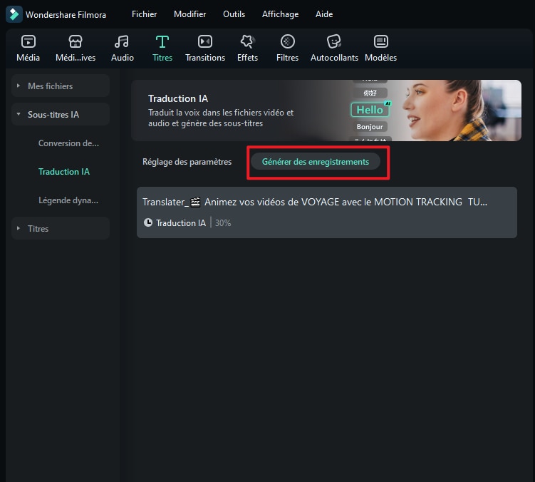
Task: Click the Traduction IA banner image
Action: (326, 111)
